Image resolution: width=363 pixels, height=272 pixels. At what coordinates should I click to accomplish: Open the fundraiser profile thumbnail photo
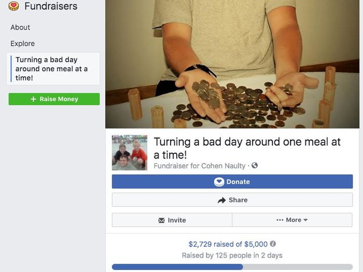[130, 153]
